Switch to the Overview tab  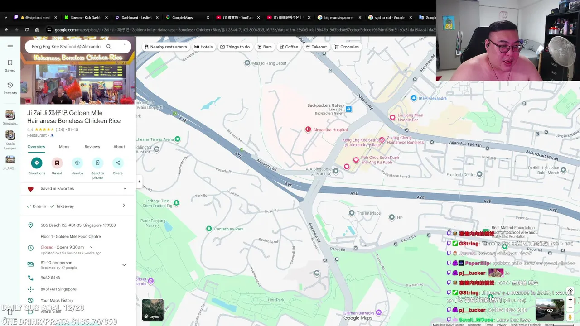(36, 147)
